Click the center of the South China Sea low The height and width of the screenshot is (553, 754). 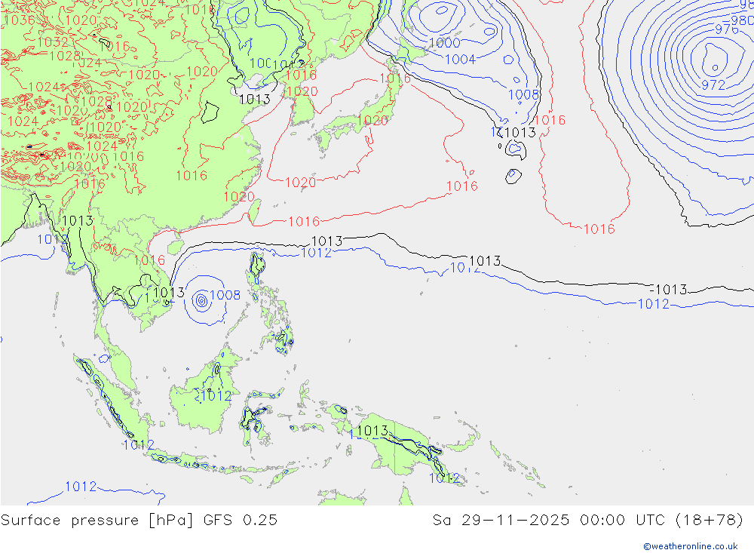201,301
